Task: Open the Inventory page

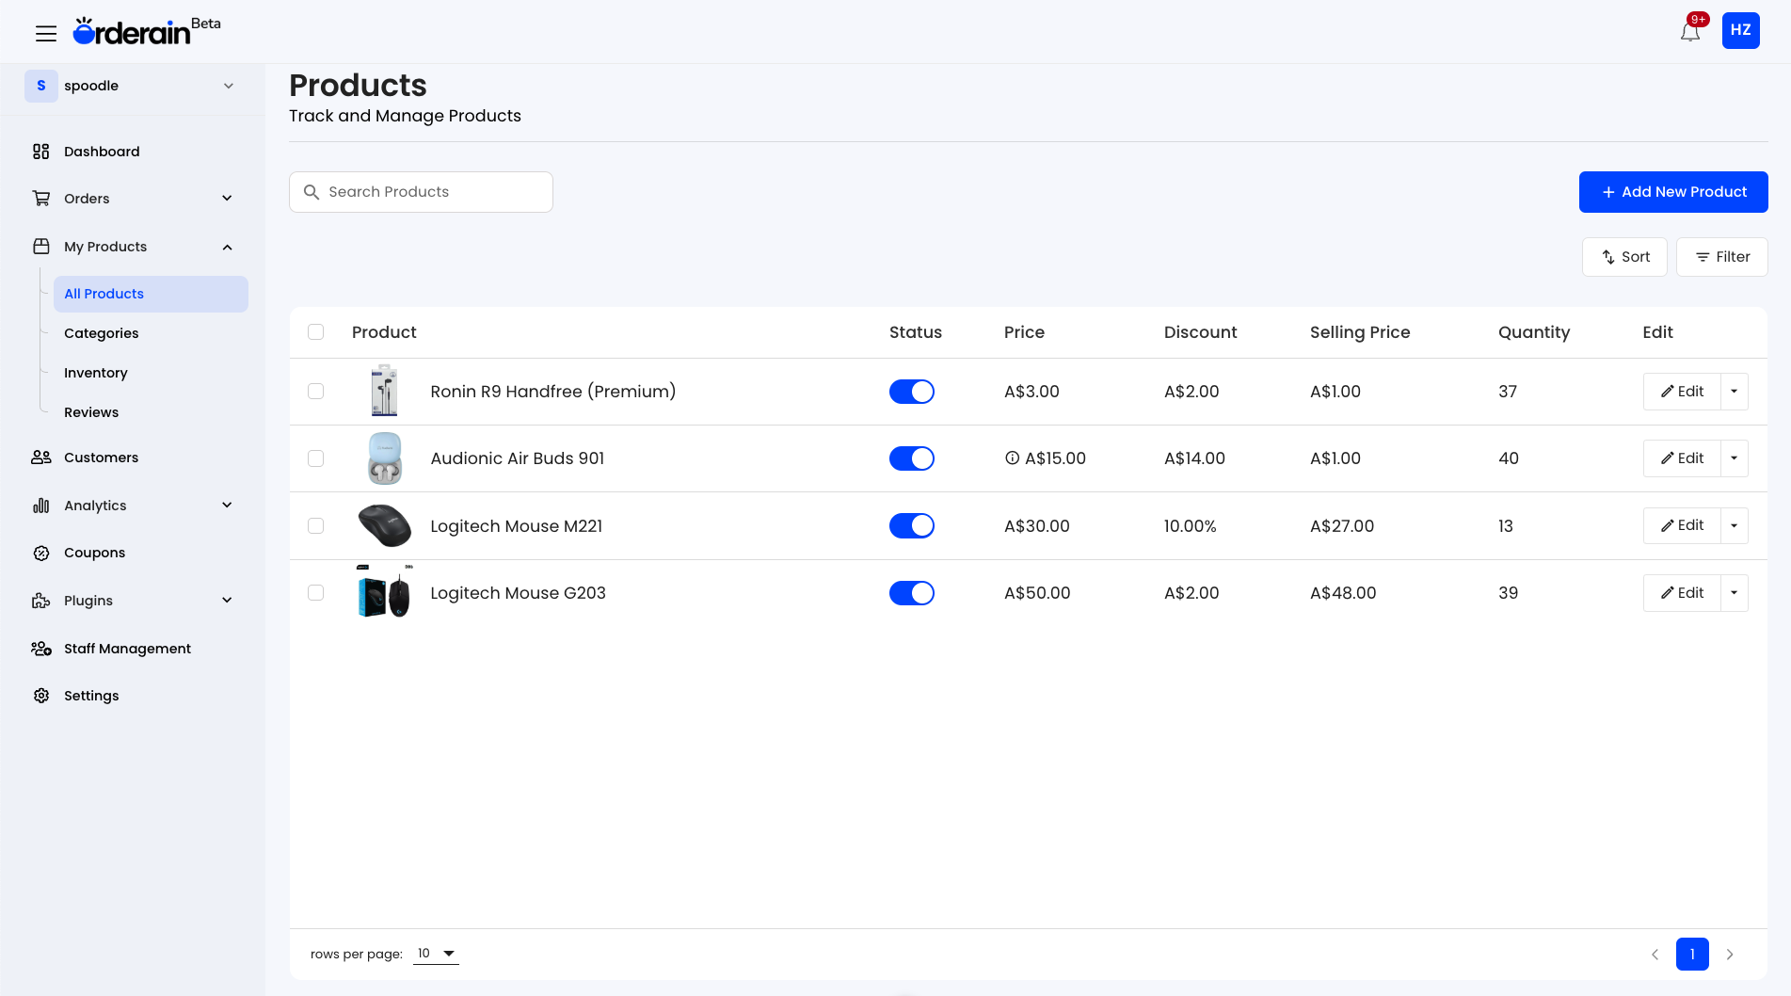Action: tap(95, 373)
